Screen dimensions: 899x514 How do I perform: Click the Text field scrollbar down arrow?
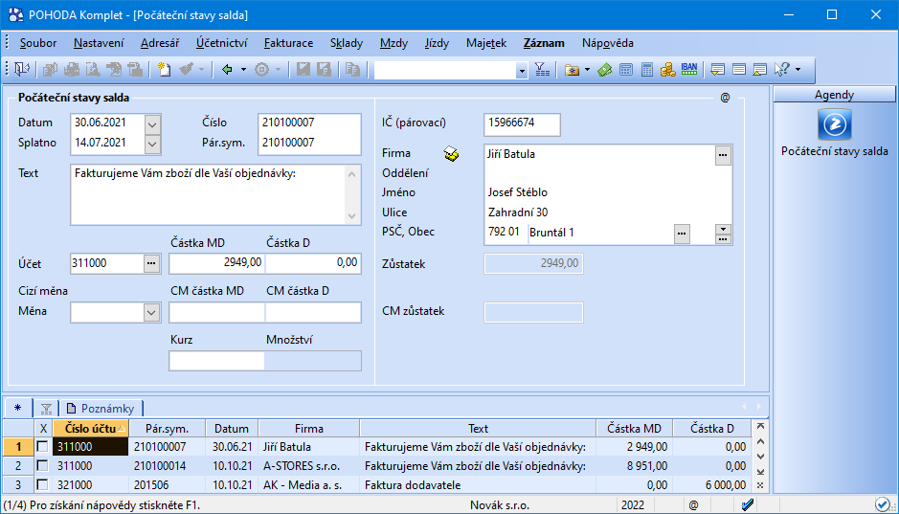point(352,216)
